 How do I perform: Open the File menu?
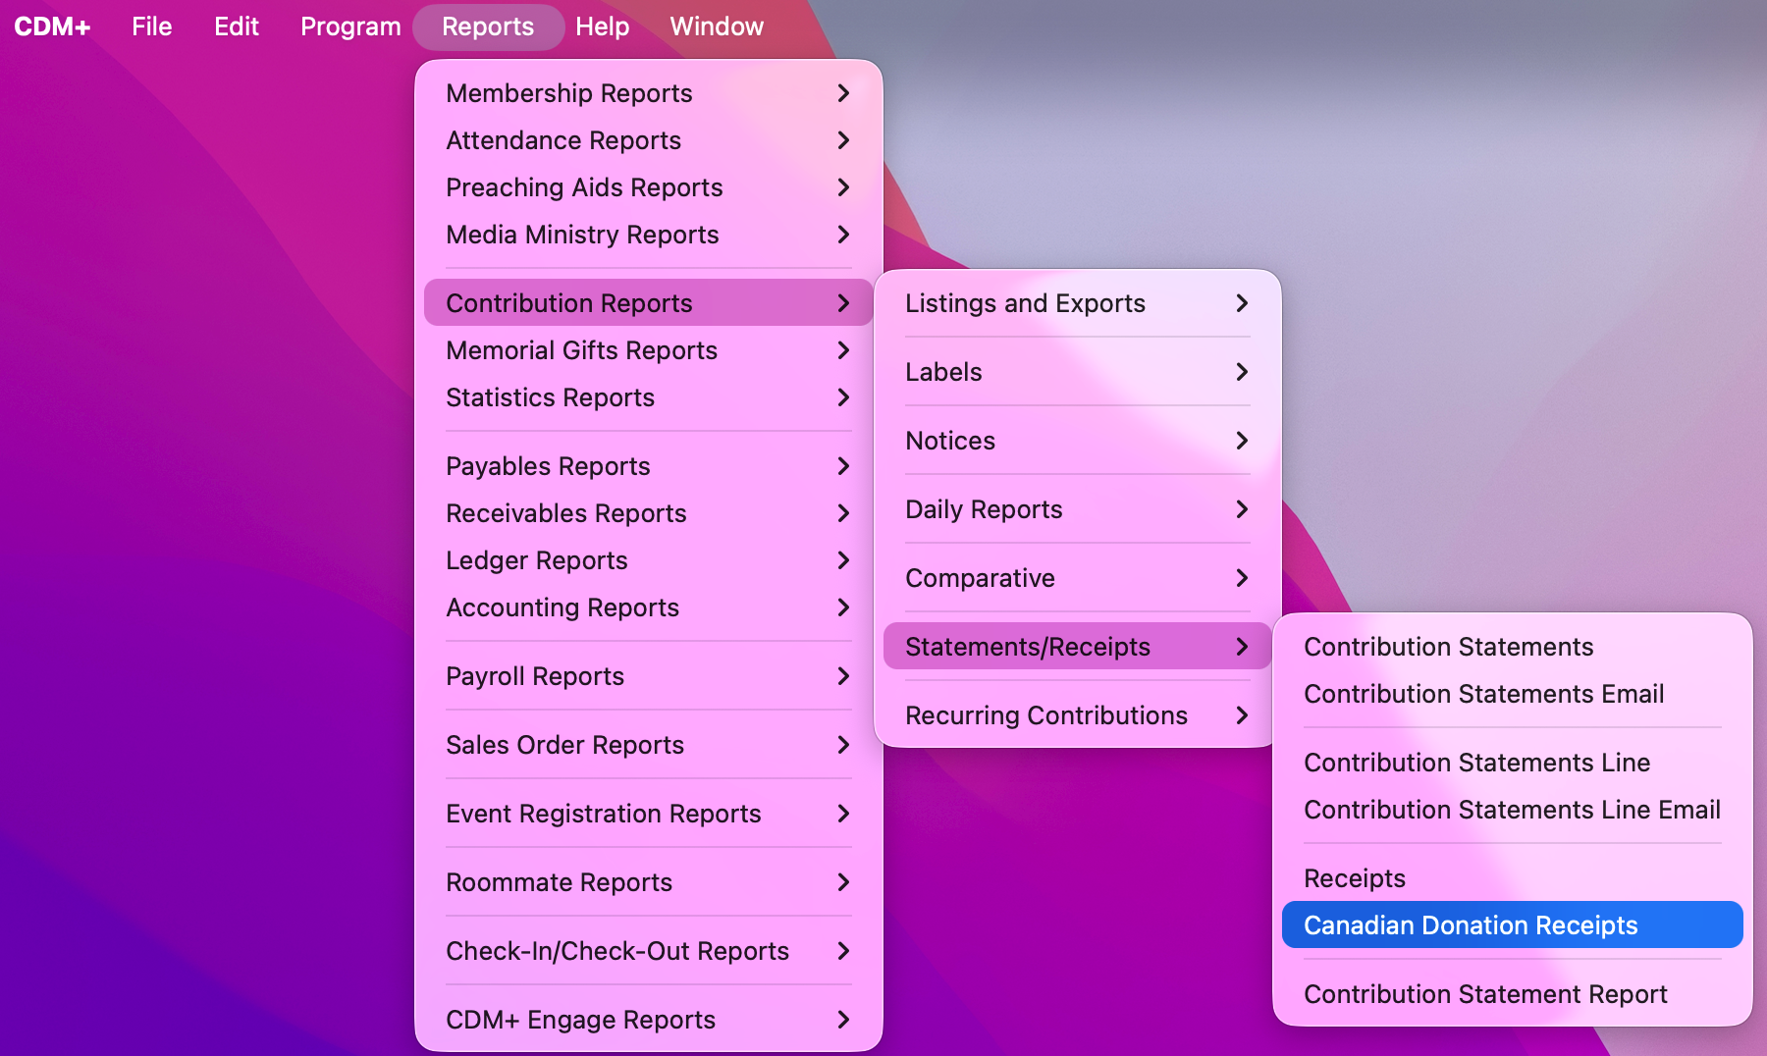[x=152, y=26]
